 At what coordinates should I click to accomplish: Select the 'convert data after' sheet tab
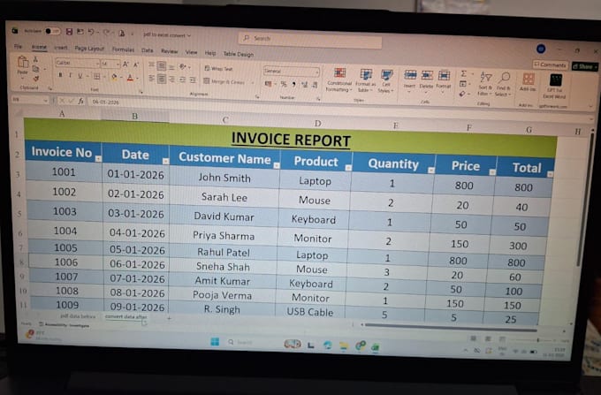pyautogui.click(x=126, y=317)
